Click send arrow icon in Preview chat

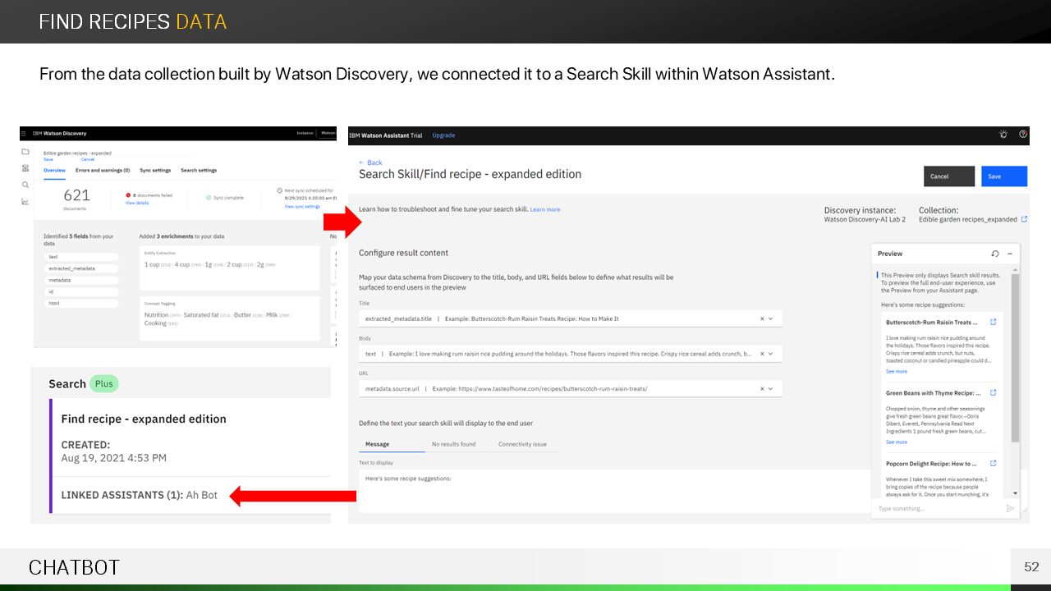1010,509
